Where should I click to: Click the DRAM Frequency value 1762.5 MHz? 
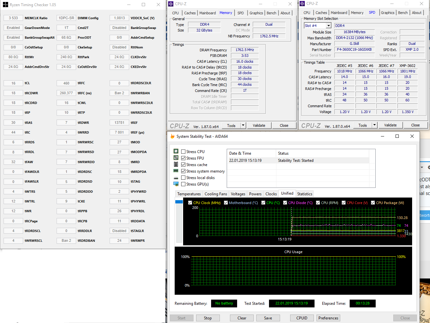click(245, 50)
